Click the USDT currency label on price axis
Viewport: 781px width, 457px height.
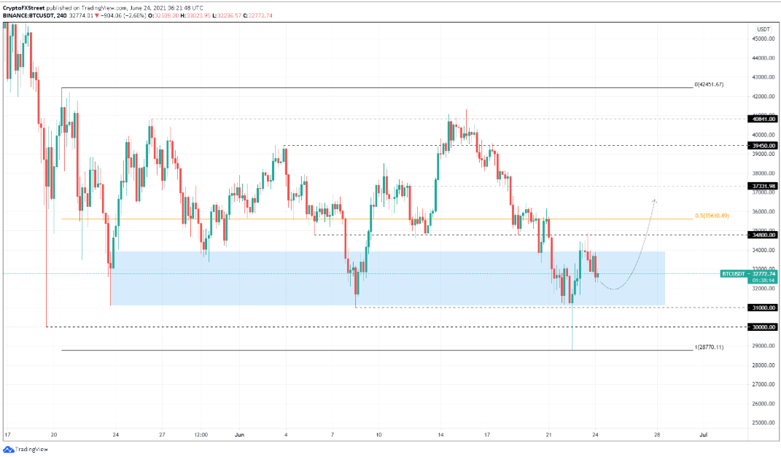763,29
